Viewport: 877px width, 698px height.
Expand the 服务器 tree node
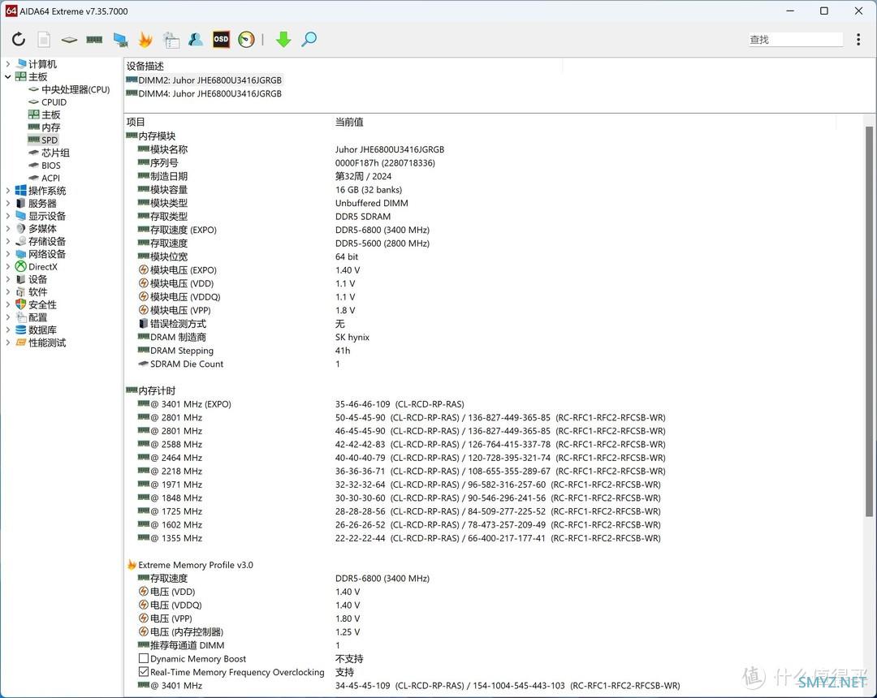(x=8, y=204)
